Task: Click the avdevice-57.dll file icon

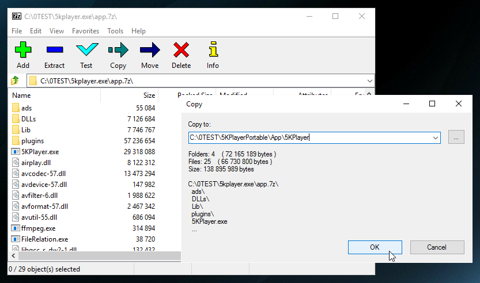Action: 16,184
